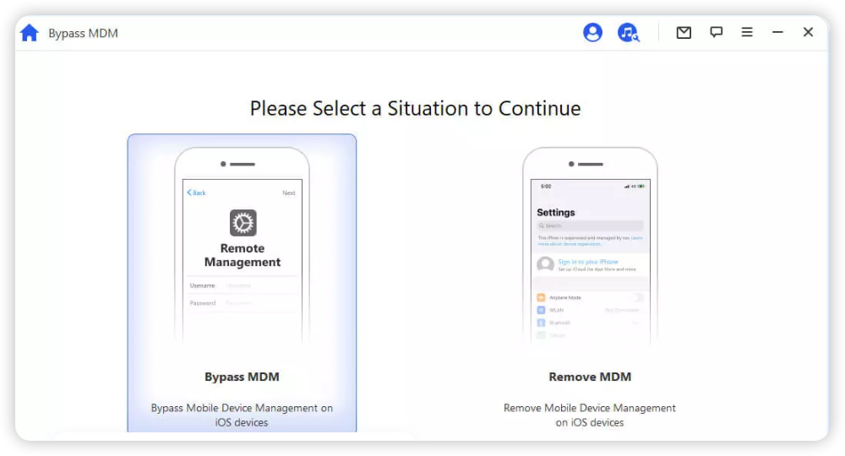The image size is (845, 456).
Task: Select the Remove MDM option title
Action: point(590,377)
